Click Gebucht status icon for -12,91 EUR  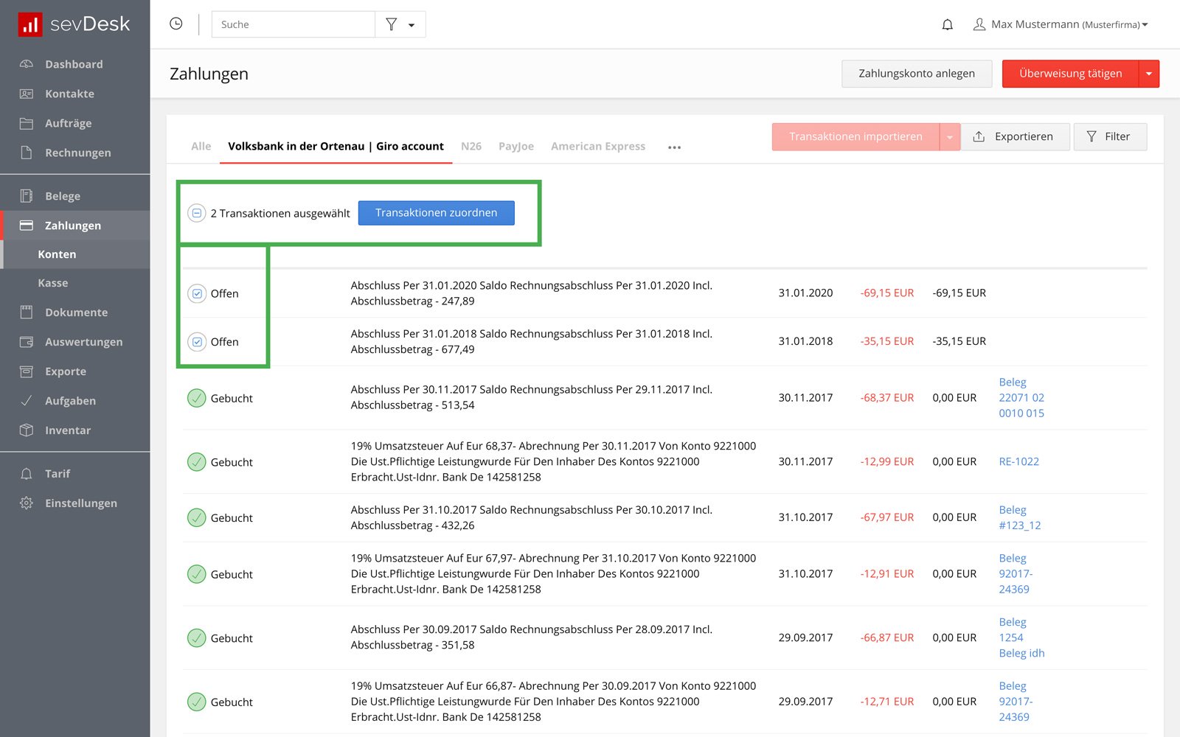pos(197,574)
